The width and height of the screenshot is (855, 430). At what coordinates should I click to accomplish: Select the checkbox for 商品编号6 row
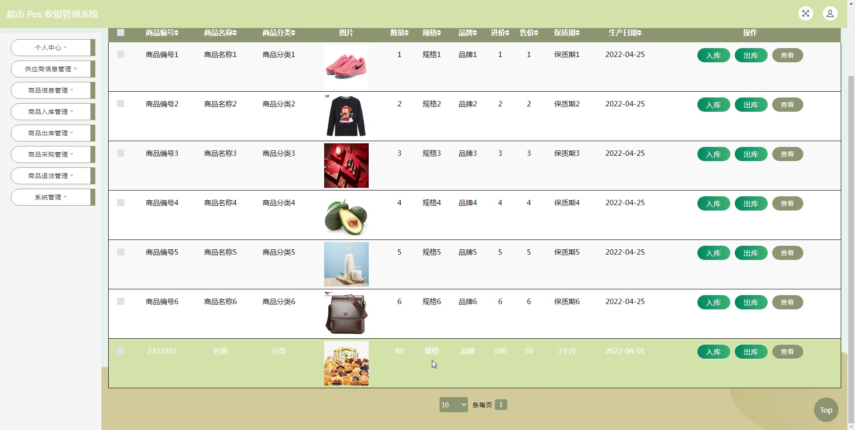pos(121,301)
